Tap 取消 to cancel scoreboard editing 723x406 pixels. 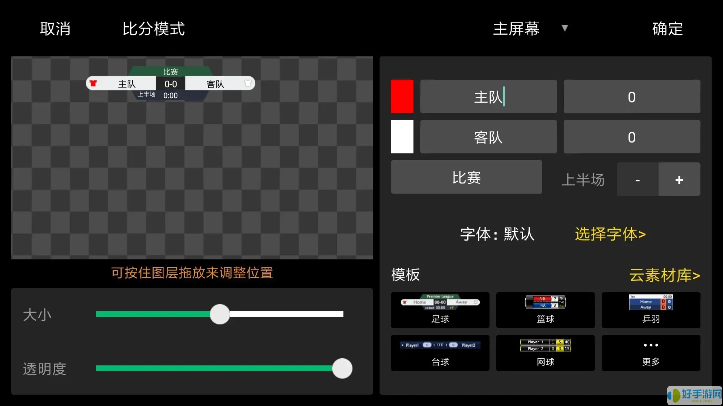pos(55,29)
